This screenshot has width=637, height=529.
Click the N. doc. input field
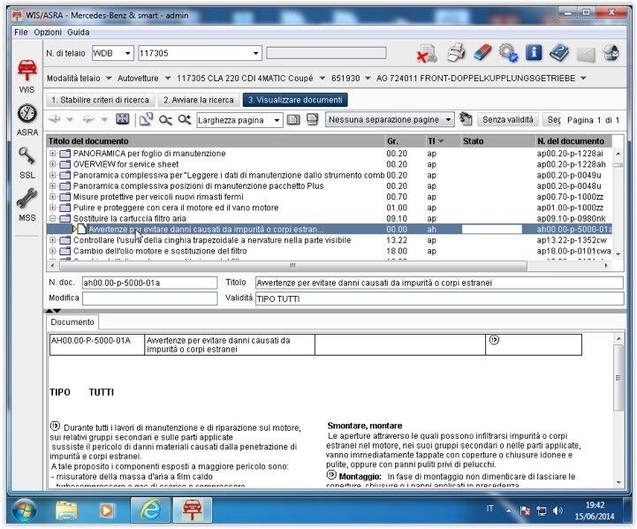[x=149, y=283]
